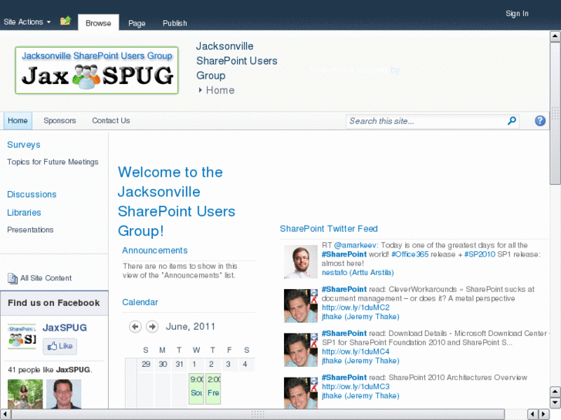Switch to the Page ribbon tab
This screenshot has height=420, width=561.
click(x=137, y=23)
